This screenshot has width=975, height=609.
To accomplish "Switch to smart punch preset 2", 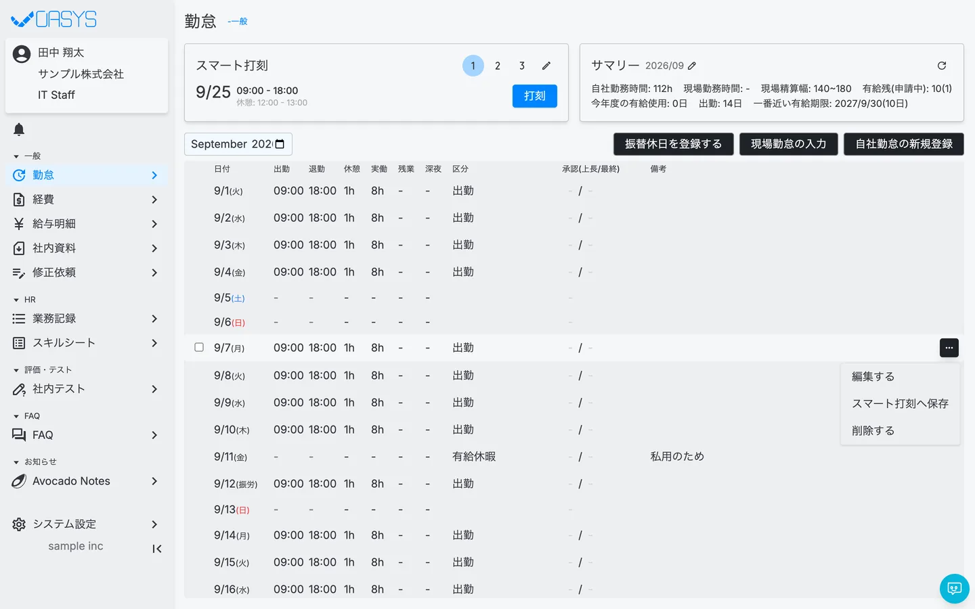I will point(498,66).
